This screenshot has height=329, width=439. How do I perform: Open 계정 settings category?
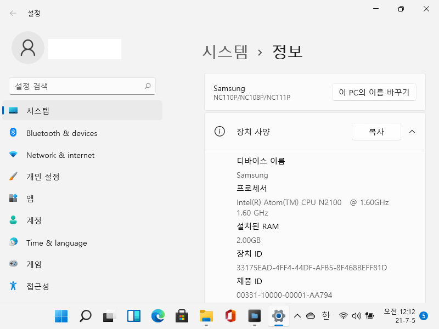82,220
